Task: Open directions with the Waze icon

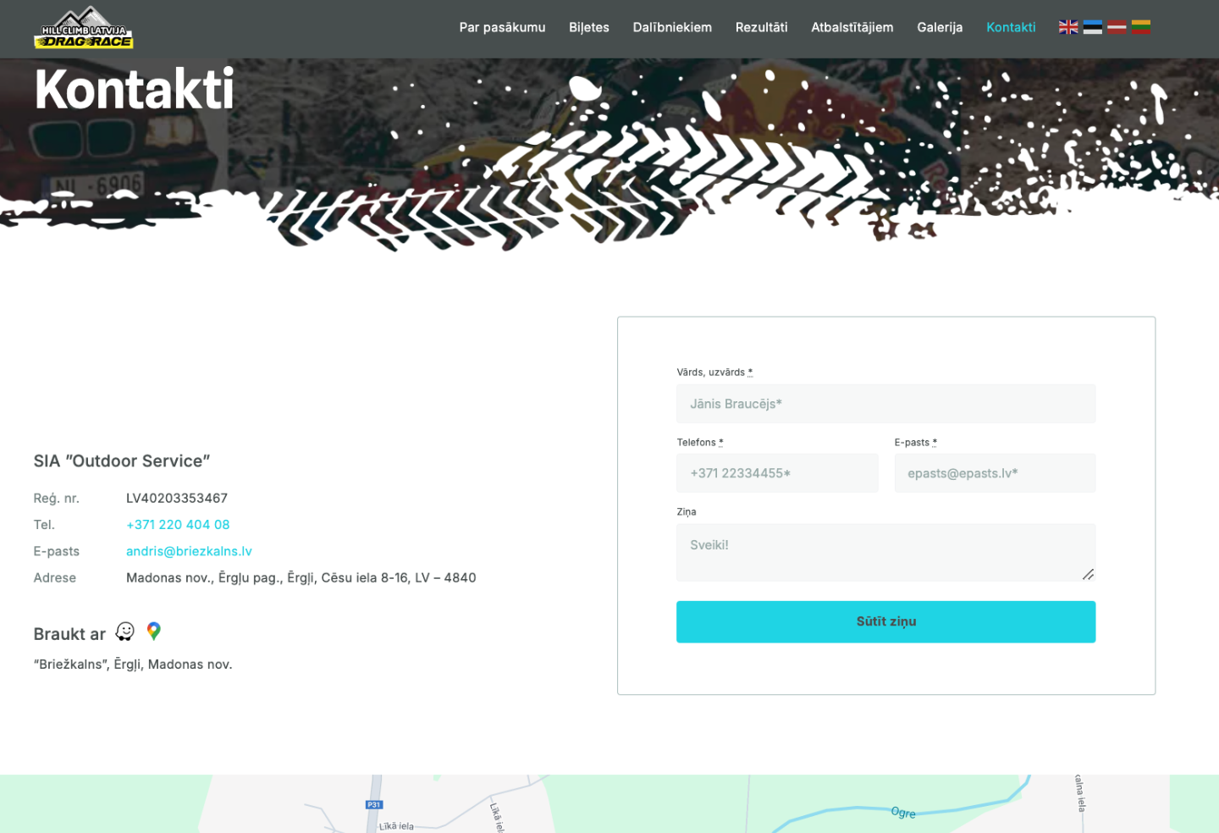Action: pos(125,632)
